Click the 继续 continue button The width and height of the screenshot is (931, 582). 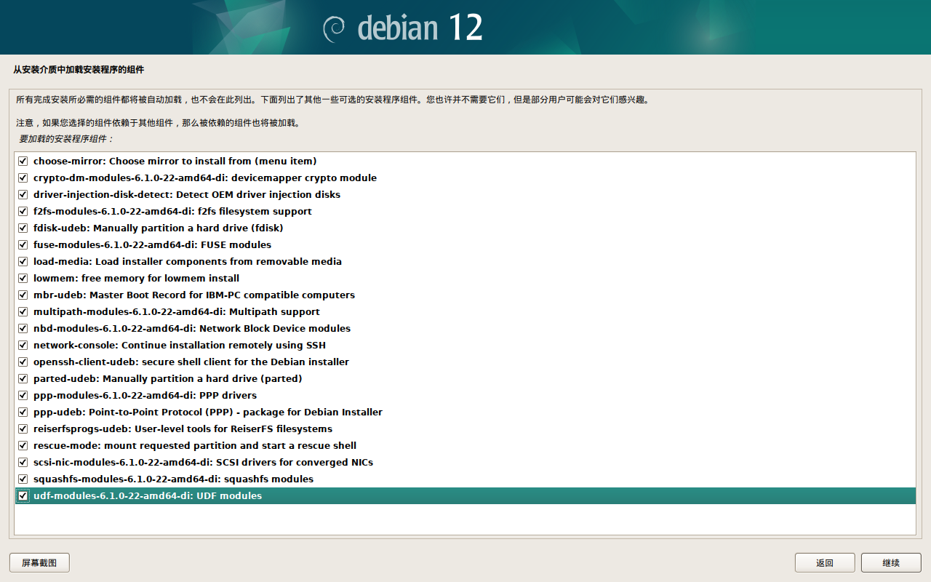891,562
